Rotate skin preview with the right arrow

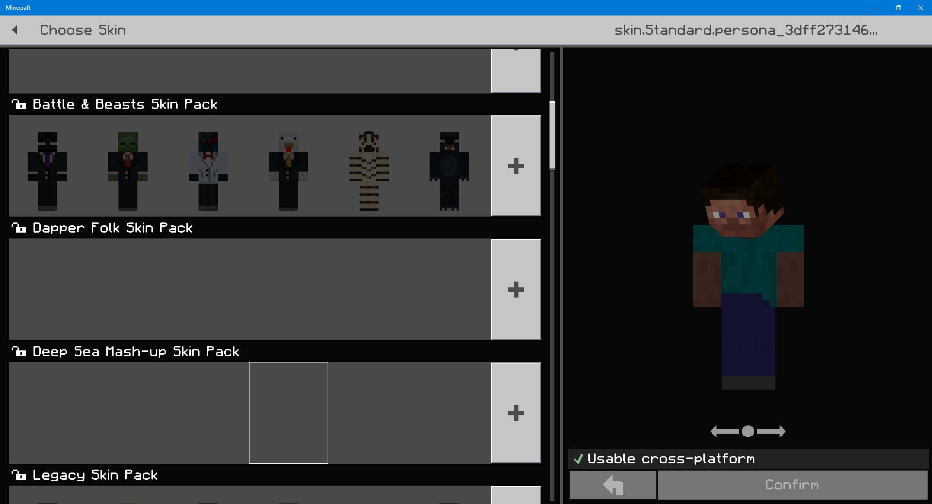(771, 431)
